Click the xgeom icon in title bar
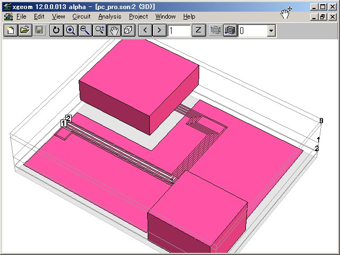Viewport: 340px width, 255px height. point(7,6)
